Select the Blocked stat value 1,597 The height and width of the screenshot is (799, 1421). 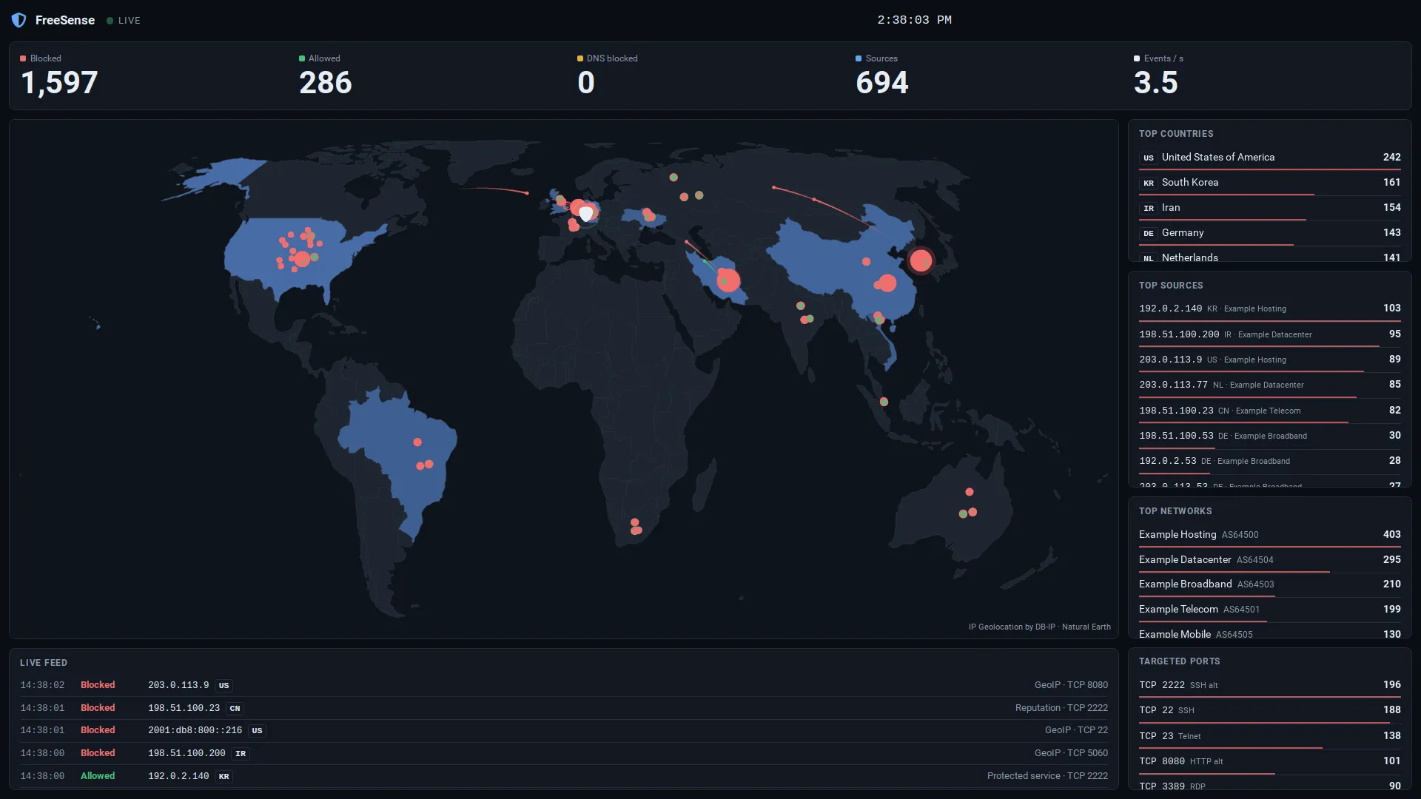(x=59, y=82)
